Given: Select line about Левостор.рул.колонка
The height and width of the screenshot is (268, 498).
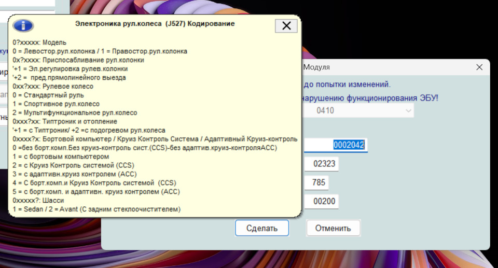Looking at the screenshot, I should 100,51.
